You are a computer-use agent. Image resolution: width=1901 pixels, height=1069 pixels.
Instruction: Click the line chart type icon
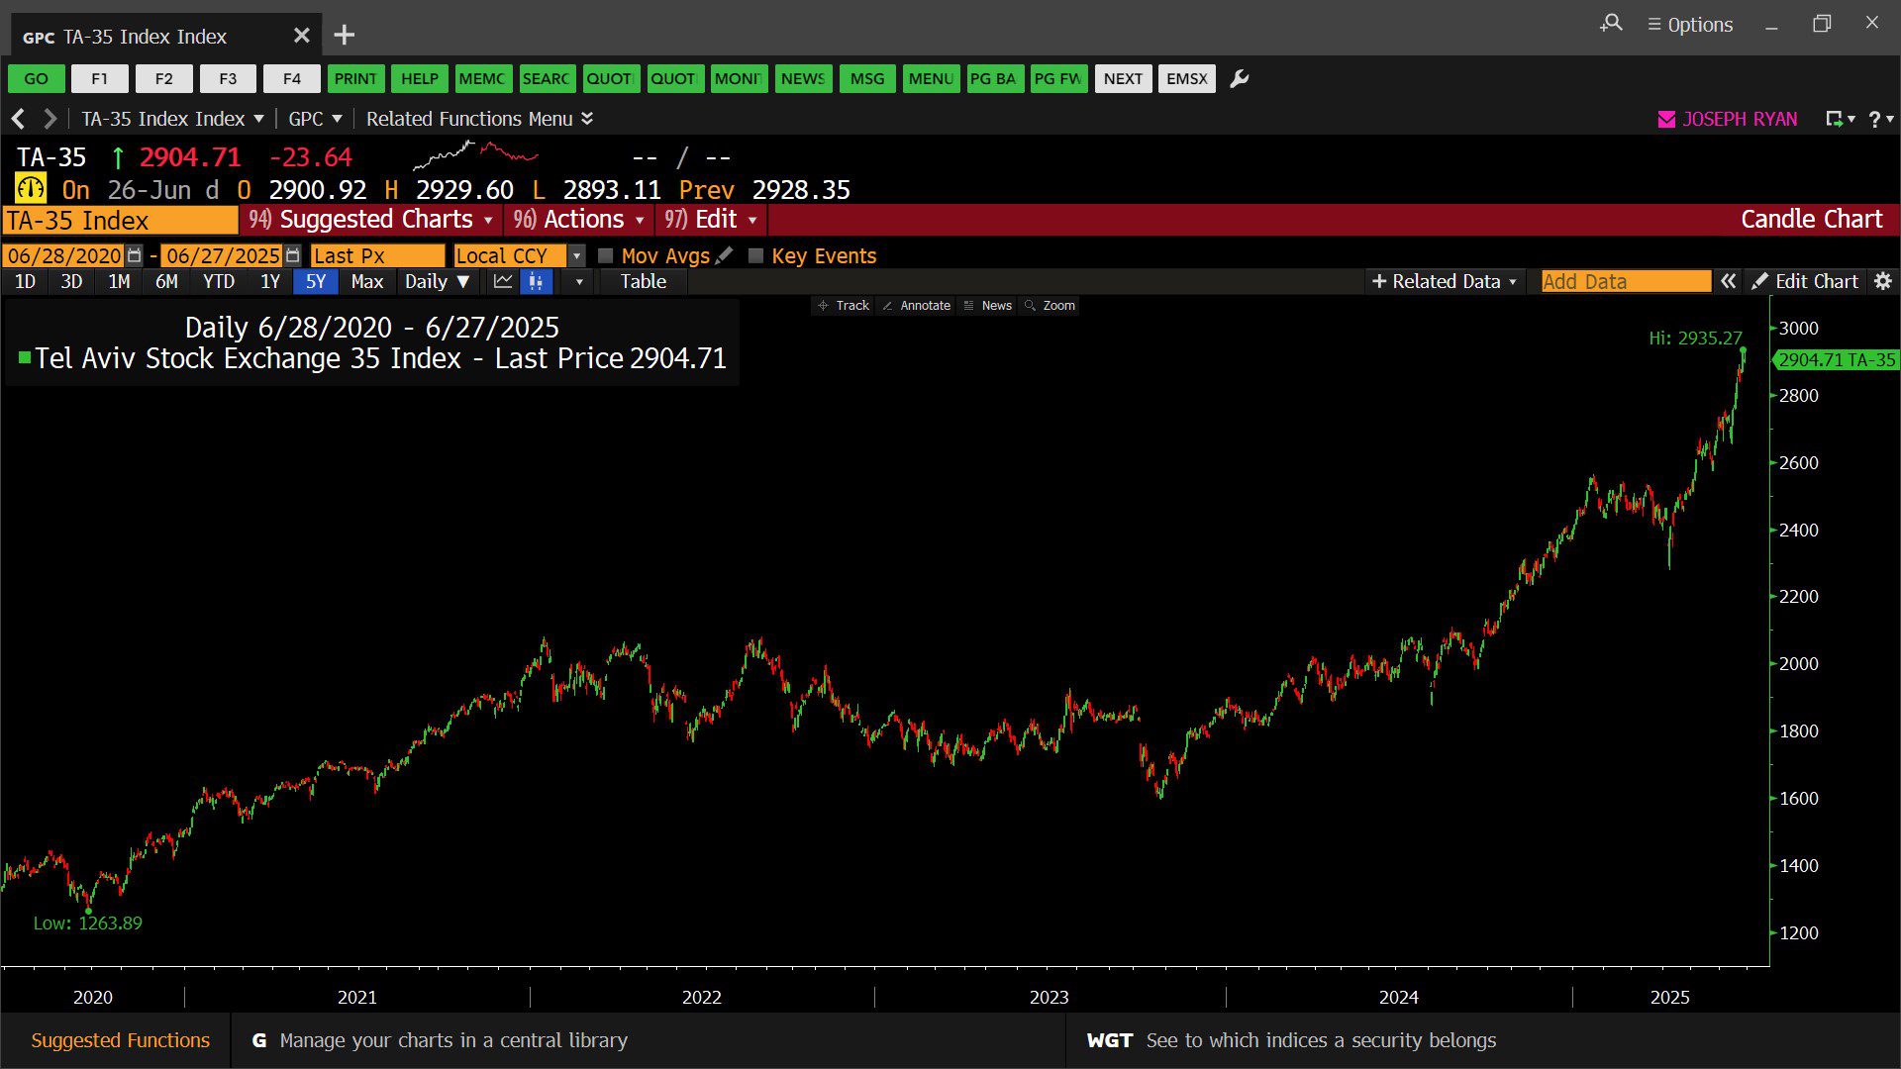[503, 282]
